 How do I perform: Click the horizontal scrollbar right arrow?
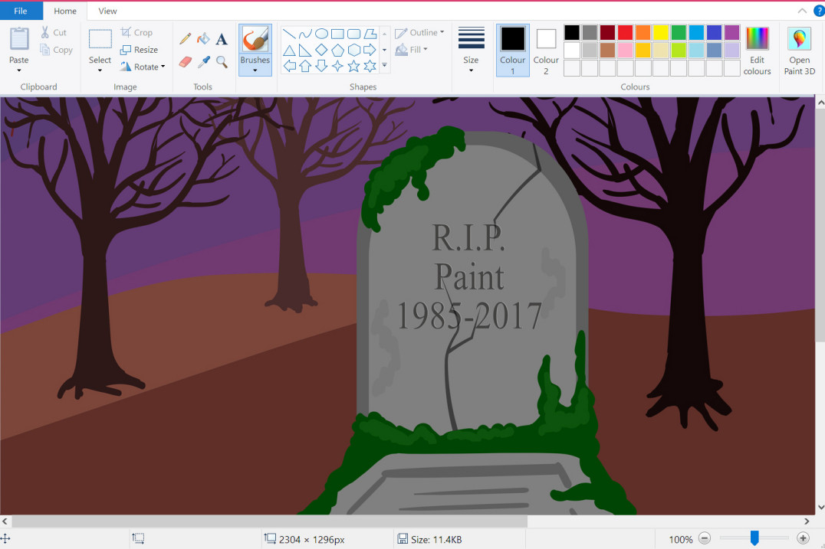pyautogui.click(x=807, y=521)
